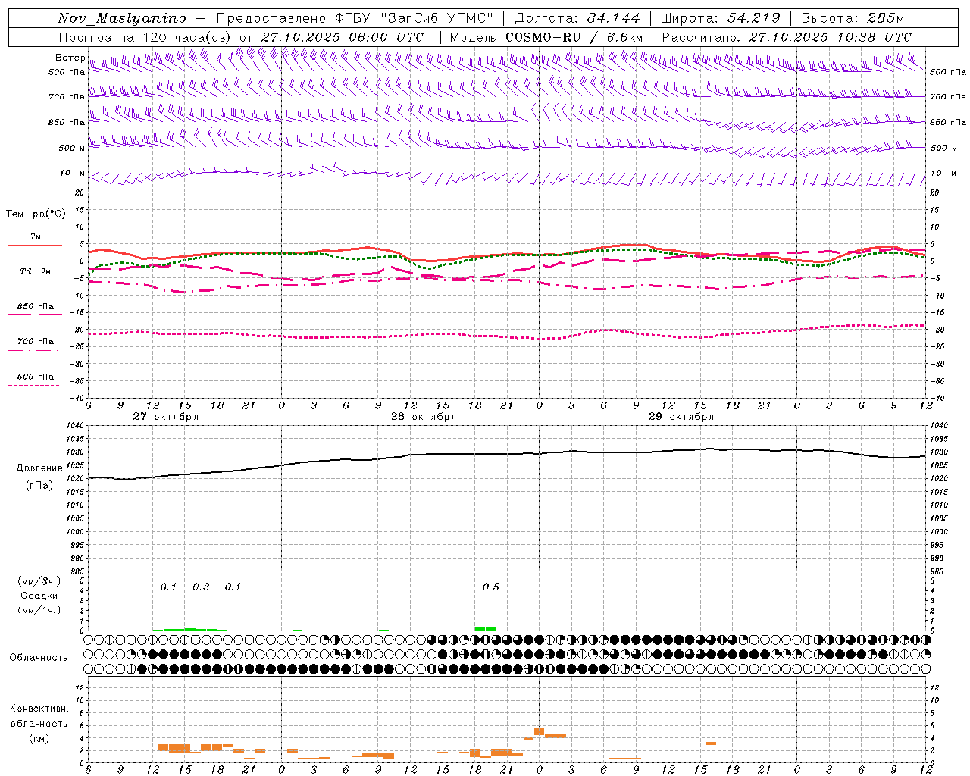
Task: Click the dash-dot line sample under 700 гПа legend
Action: [33, 350]
